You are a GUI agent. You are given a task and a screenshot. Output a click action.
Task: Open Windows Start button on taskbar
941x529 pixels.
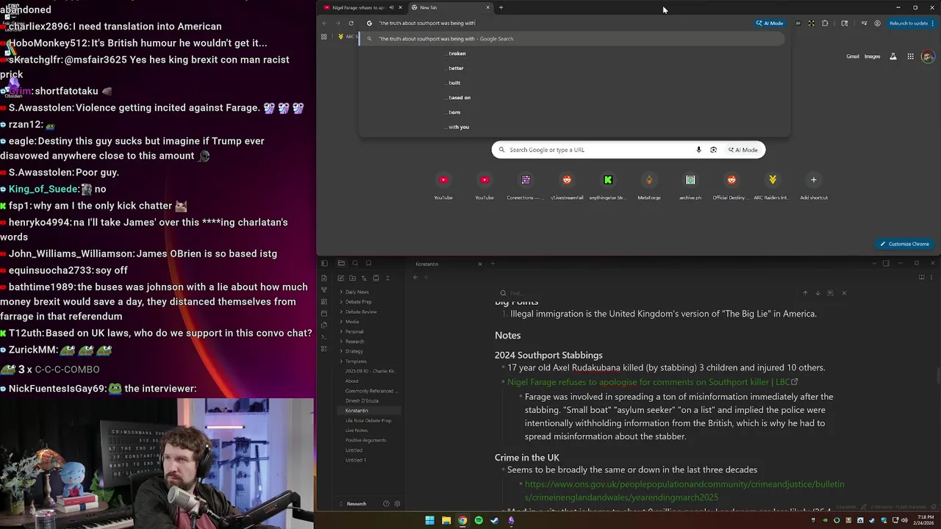pos(429,521)
